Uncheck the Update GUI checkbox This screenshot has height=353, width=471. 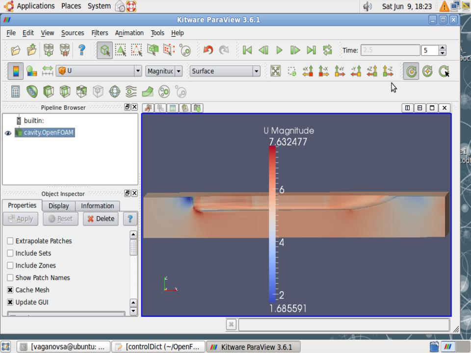click(10, 303)
